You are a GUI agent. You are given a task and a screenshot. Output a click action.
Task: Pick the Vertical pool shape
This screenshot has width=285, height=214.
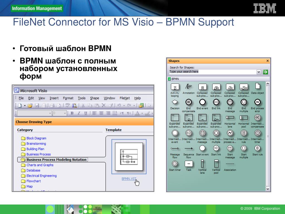[x=216, y=164]
